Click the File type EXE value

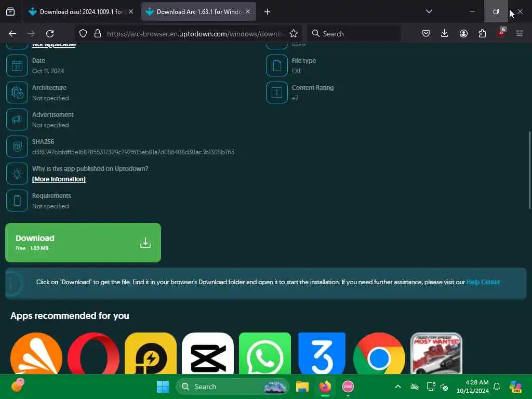click(x=297, y=71)
